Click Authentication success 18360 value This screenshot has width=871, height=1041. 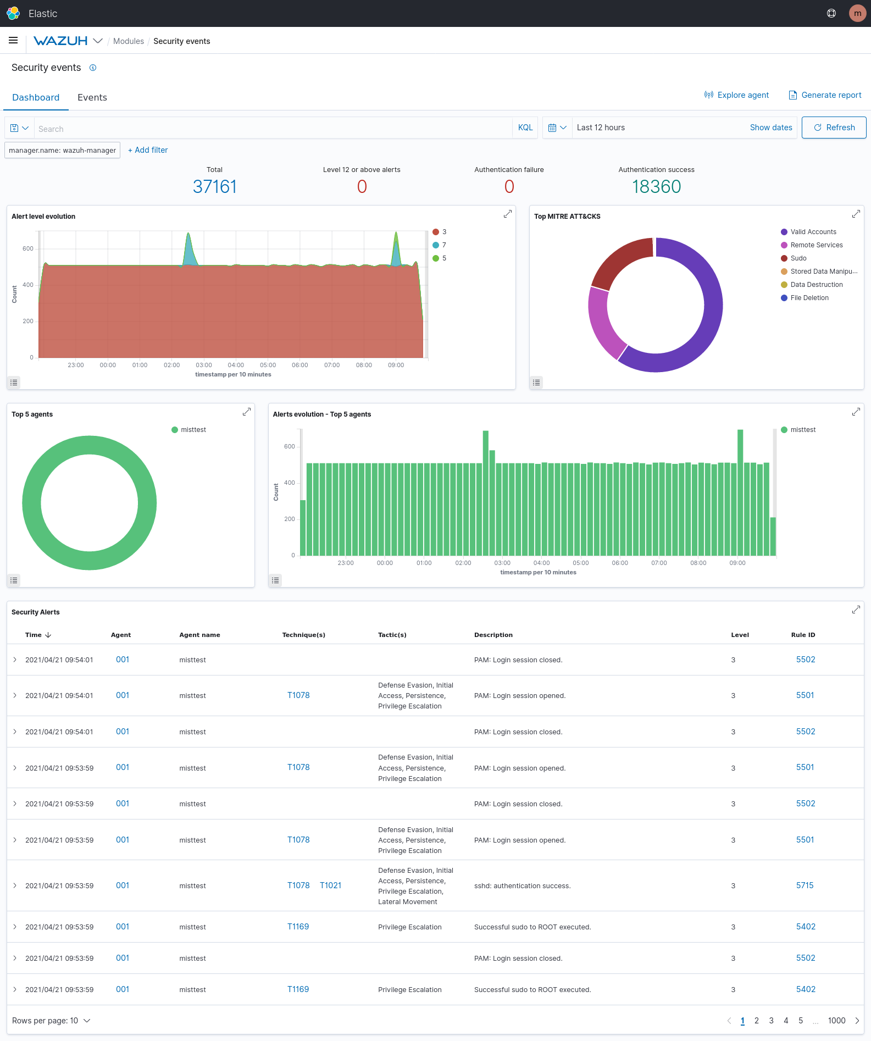[656, 187]
